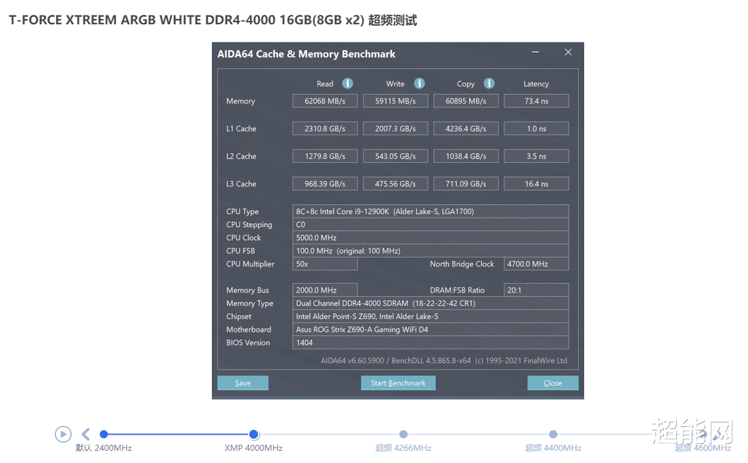
Task: Click the AIDA64 window title text
Action: tap(306, 54)
